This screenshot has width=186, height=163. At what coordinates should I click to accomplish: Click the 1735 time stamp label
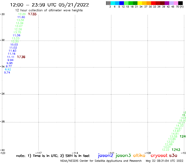(32, 14)
